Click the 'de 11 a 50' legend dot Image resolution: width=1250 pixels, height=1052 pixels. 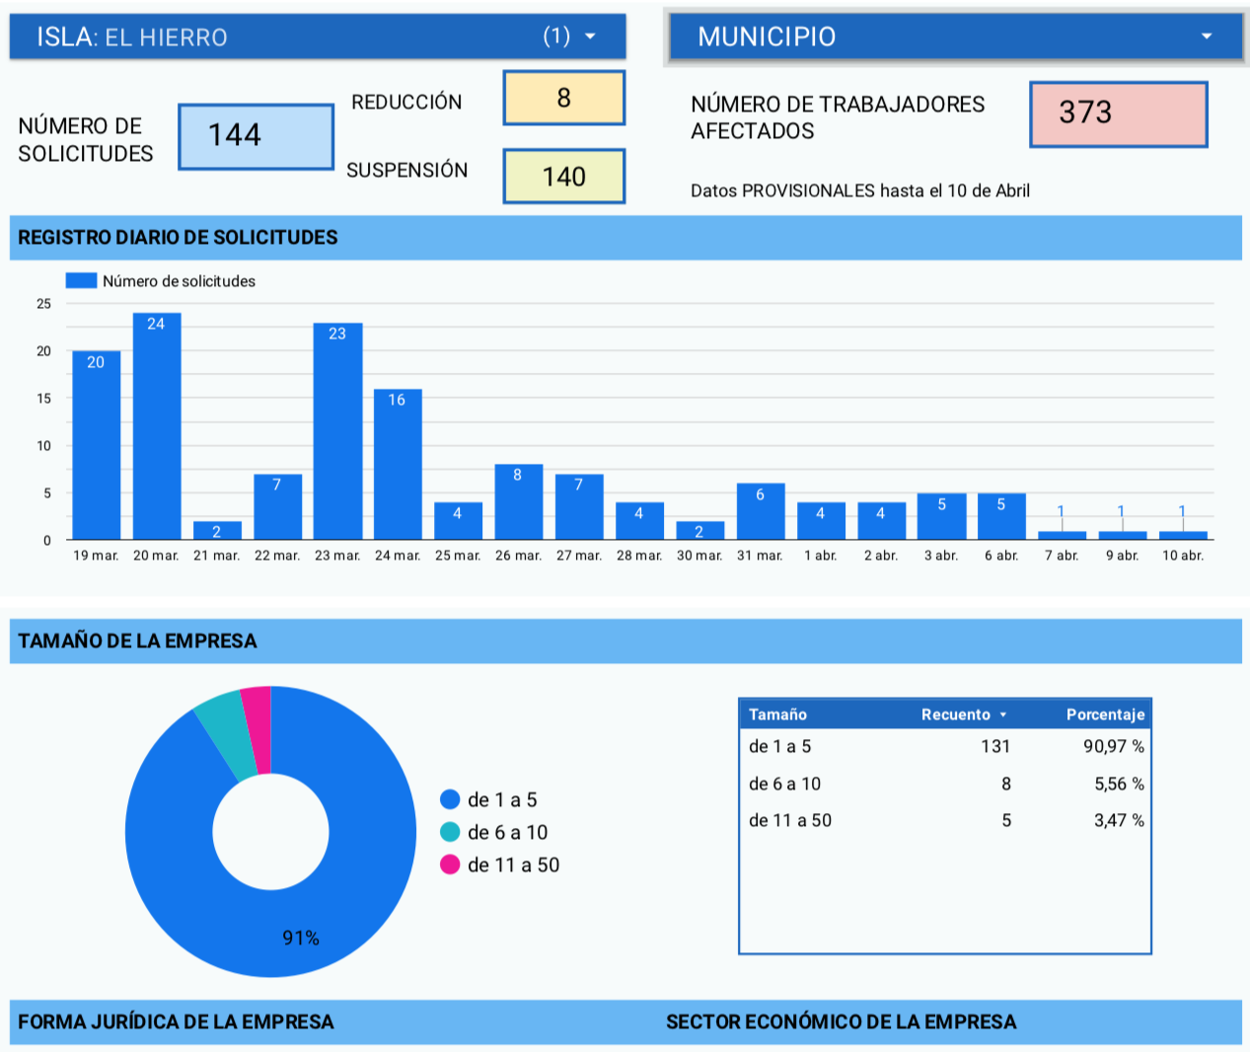coord(450,864)
